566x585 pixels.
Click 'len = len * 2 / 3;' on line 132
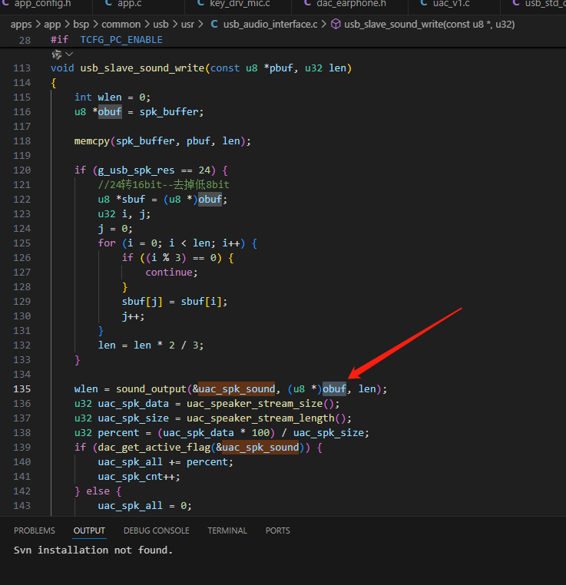[x=151, y=345]
